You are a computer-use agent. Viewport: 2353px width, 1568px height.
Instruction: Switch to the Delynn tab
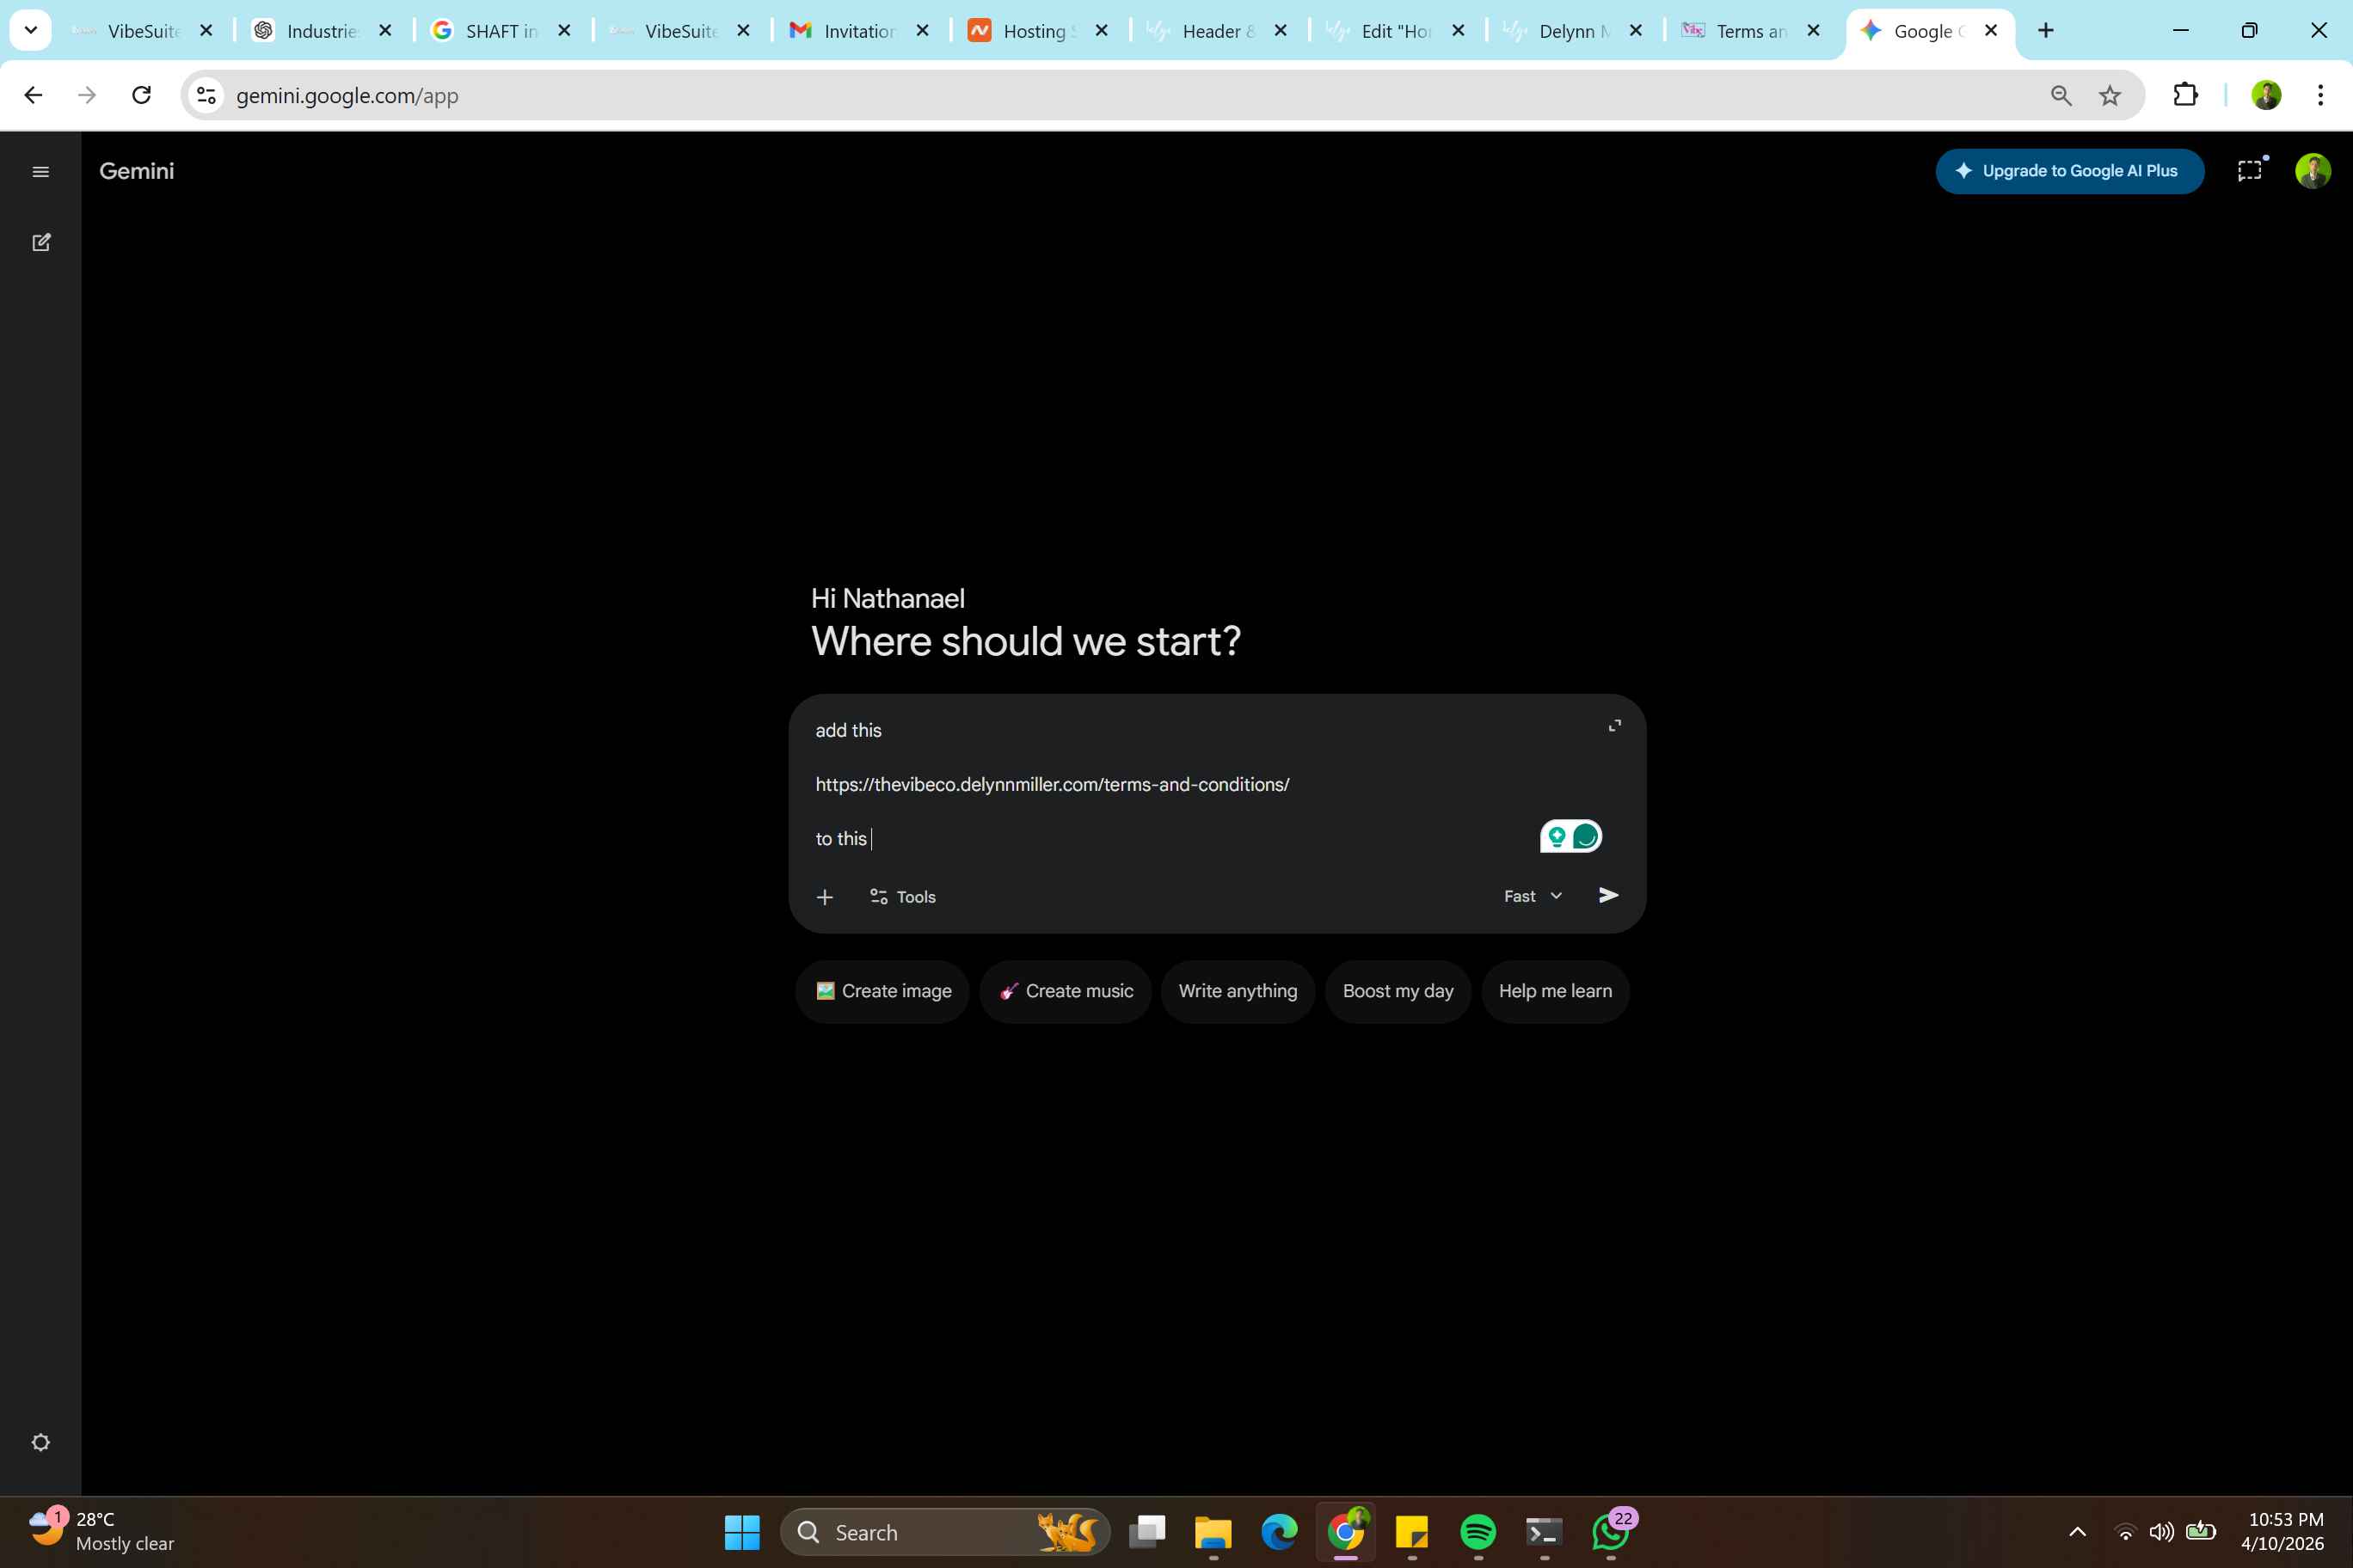[1574, 31]
